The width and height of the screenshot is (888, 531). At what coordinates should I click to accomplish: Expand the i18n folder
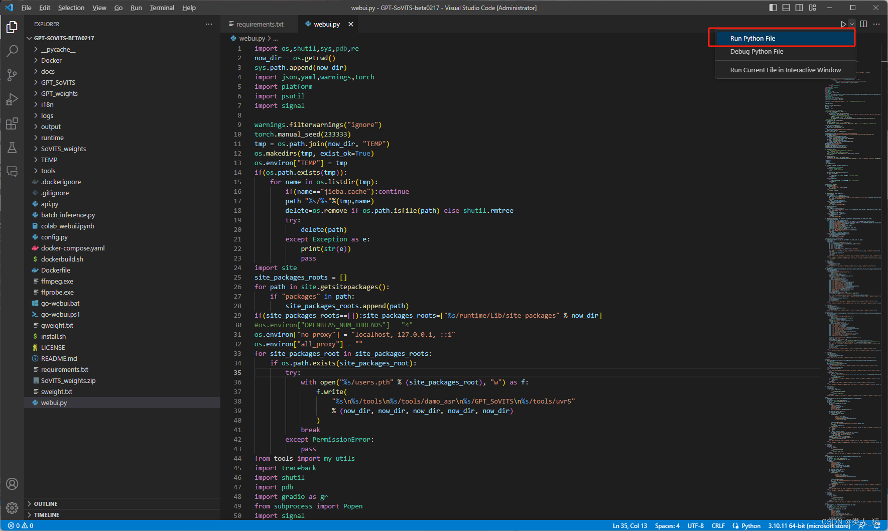tap(123, 104)
